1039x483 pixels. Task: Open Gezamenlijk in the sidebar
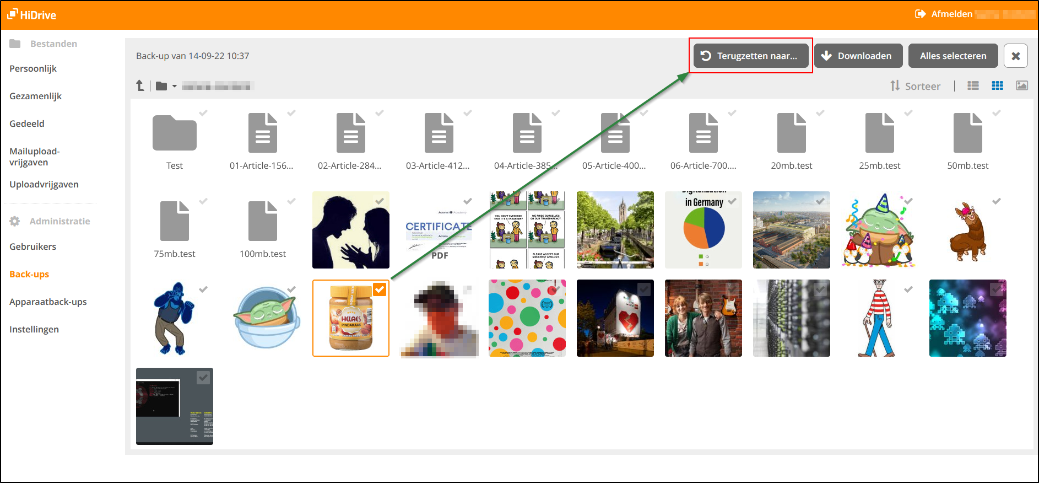click(x=35, y=96)
